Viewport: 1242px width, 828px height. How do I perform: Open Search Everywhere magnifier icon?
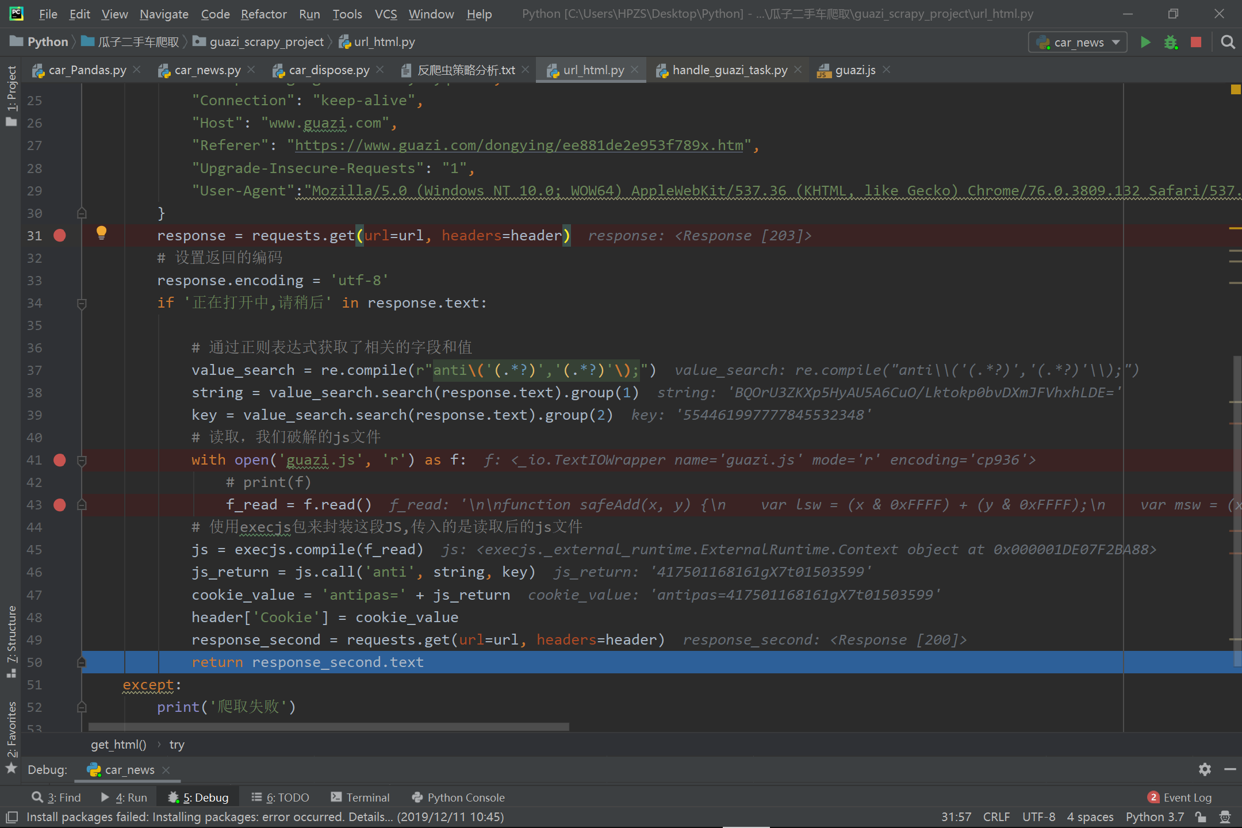tap(1228, 42)
